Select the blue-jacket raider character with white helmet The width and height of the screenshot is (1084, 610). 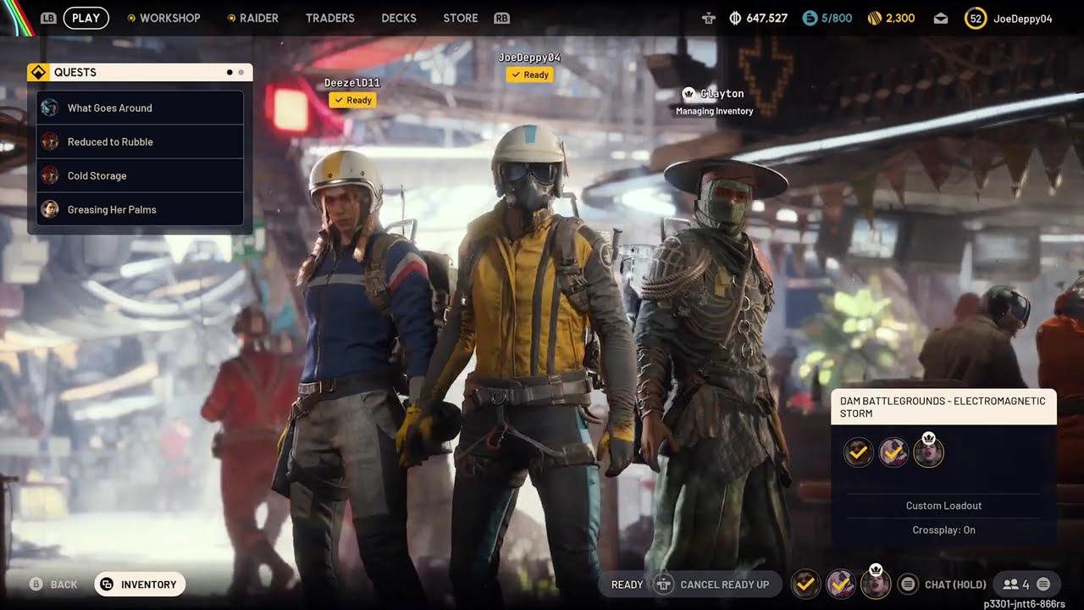[x=360, y=373]
